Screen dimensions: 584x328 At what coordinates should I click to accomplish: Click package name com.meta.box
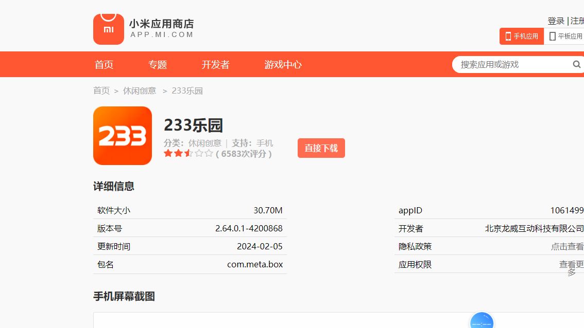pos(255,264)
